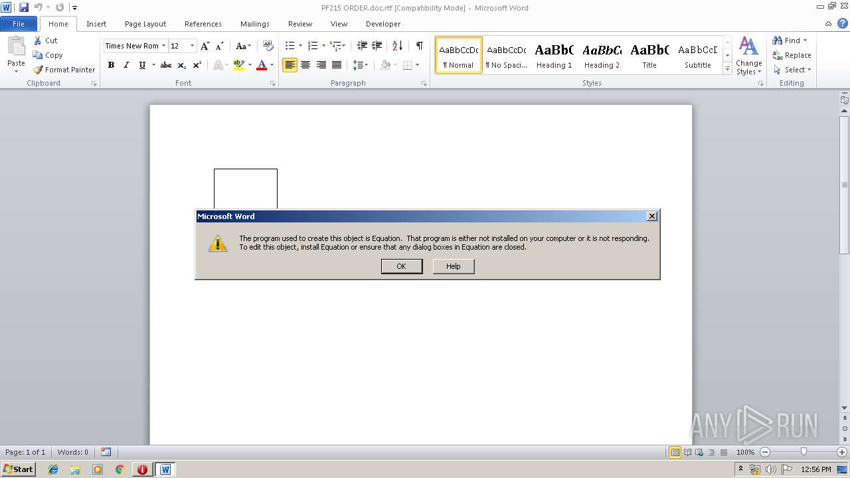The height and width of the screenshot is (478, 850).
Task: Select Align Text Left
Action: [x=290, y=65]
